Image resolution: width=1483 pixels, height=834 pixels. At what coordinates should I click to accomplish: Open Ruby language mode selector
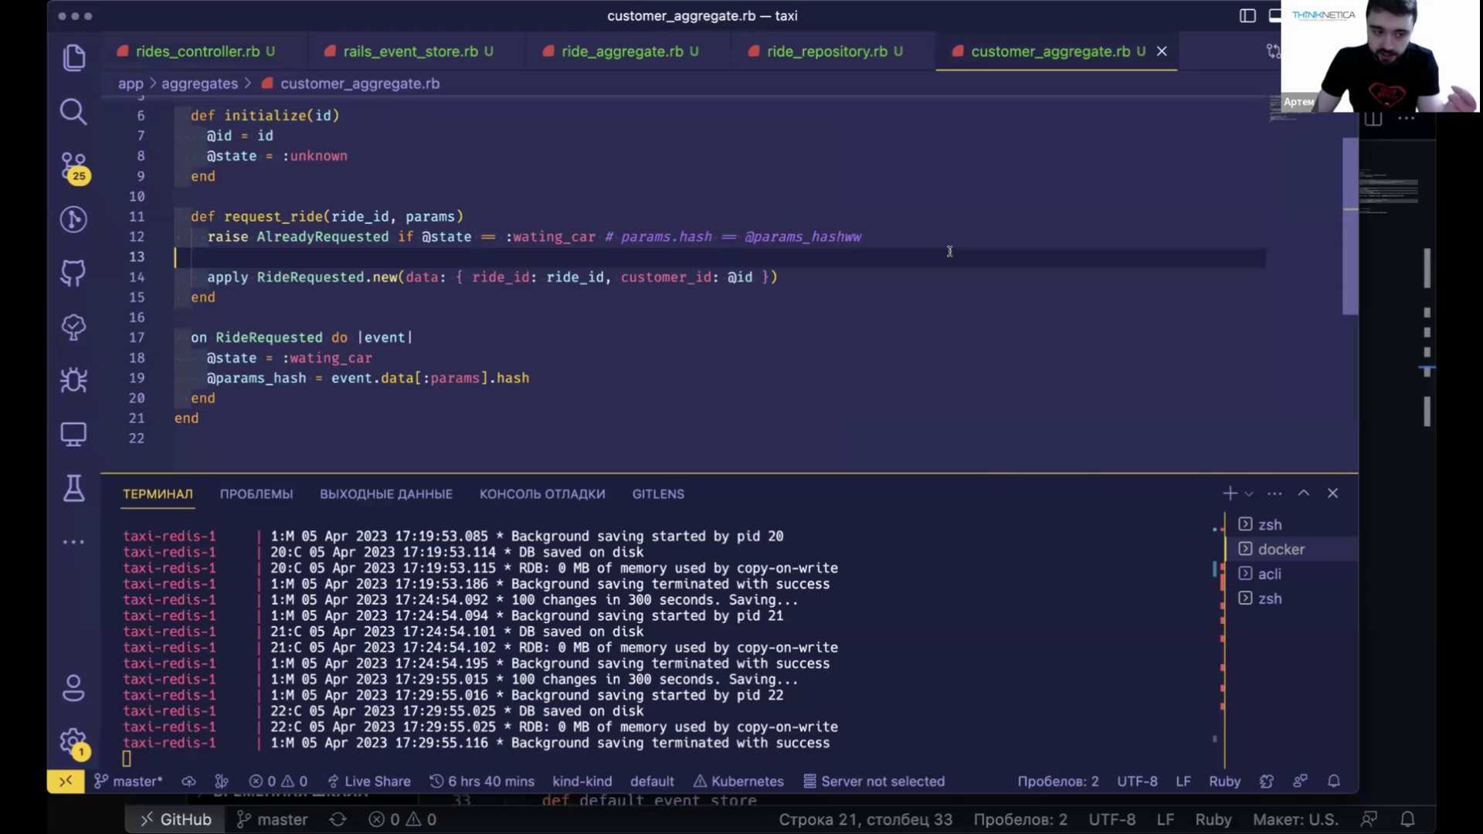tap(1224, 781)
